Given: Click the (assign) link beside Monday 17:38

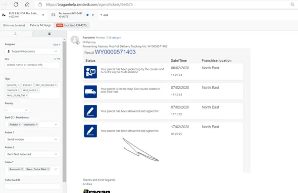Looking at the screenshot, I should (x=116, y=38).
